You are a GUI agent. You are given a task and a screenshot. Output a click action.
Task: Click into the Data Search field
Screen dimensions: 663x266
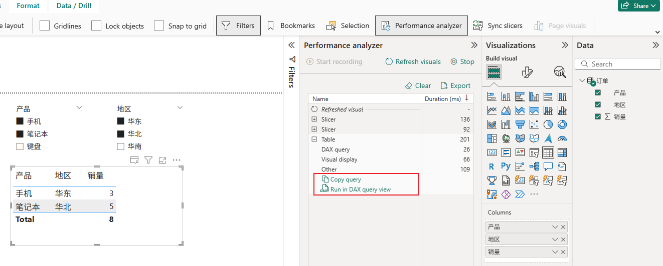[618, 64]
